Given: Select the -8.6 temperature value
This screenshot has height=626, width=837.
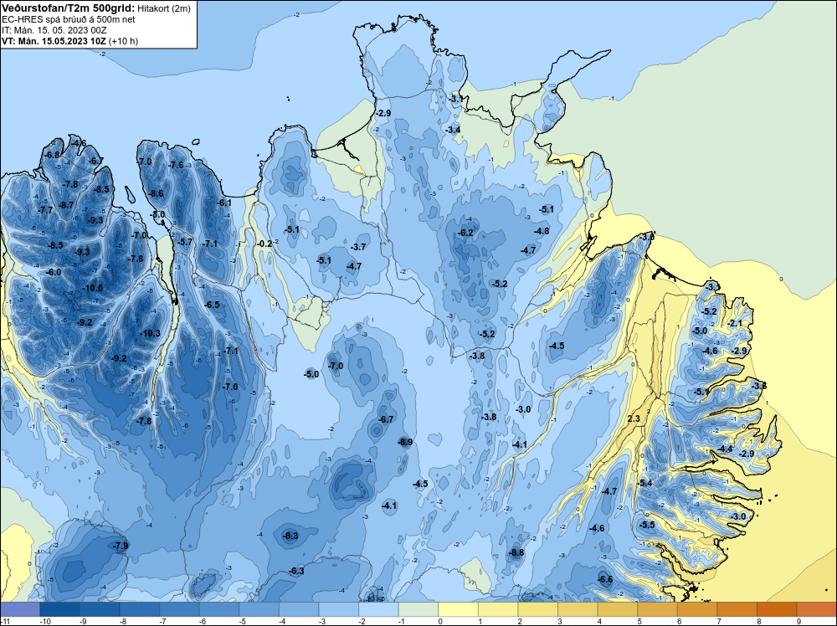Looking at the screenshot, I should point(156,193).
